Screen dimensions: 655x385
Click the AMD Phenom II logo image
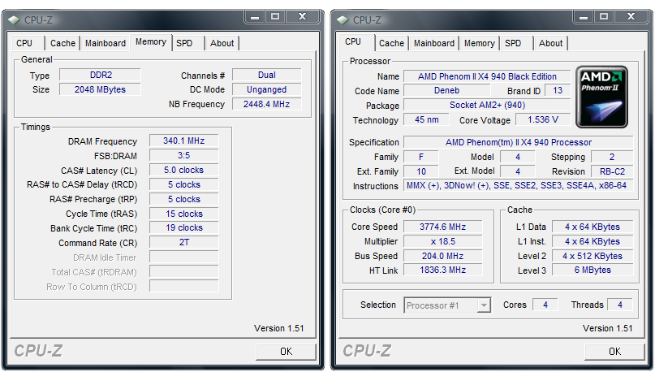coord(601,97)
